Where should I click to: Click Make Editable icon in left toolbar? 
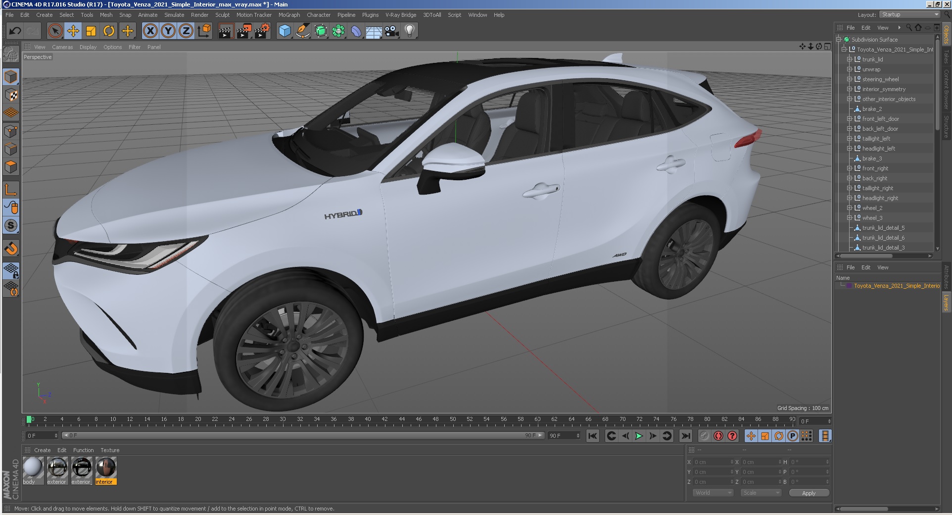pos(11,54)
